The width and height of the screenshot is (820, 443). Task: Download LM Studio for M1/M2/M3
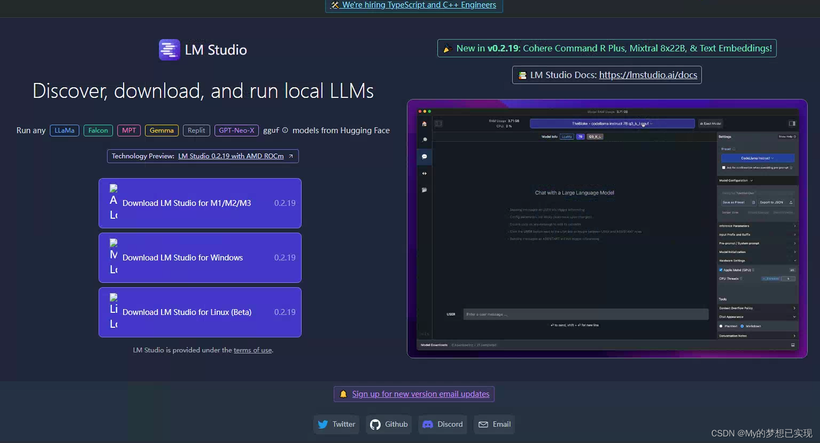coord(200,203)
